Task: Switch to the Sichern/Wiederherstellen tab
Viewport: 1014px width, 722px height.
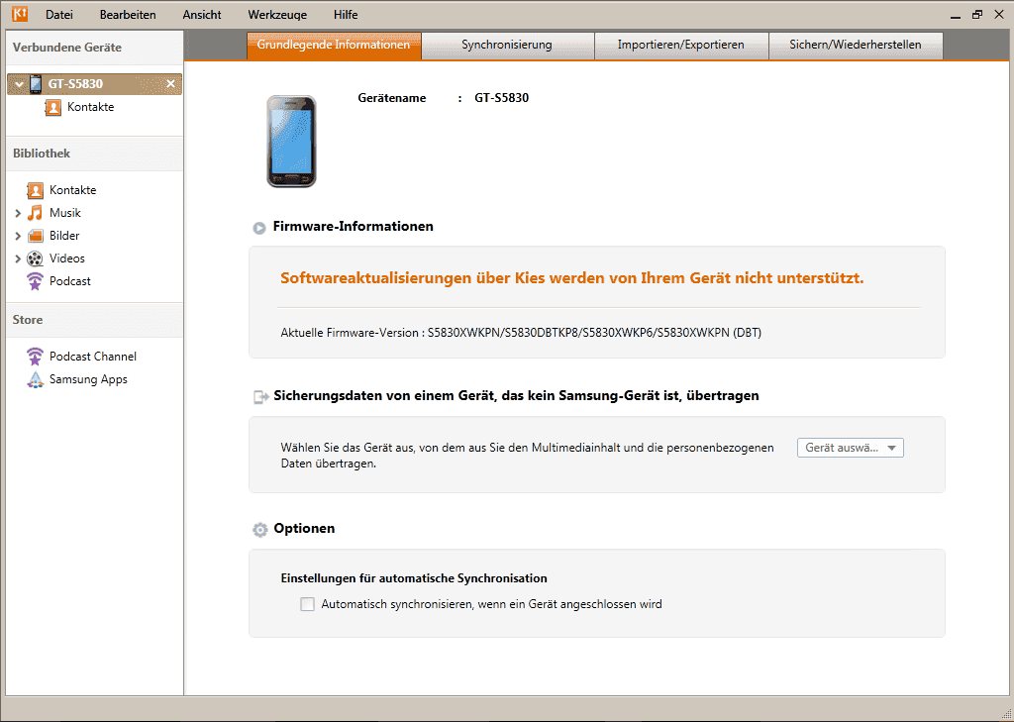Action: tap(856, 46)
